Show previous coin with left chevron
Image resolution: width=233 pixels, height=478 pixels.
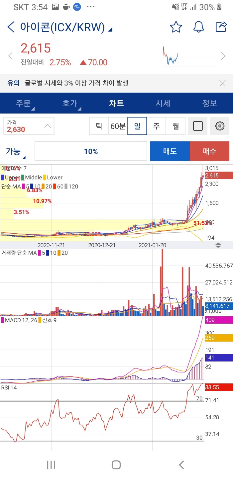[x=10, y=56]
